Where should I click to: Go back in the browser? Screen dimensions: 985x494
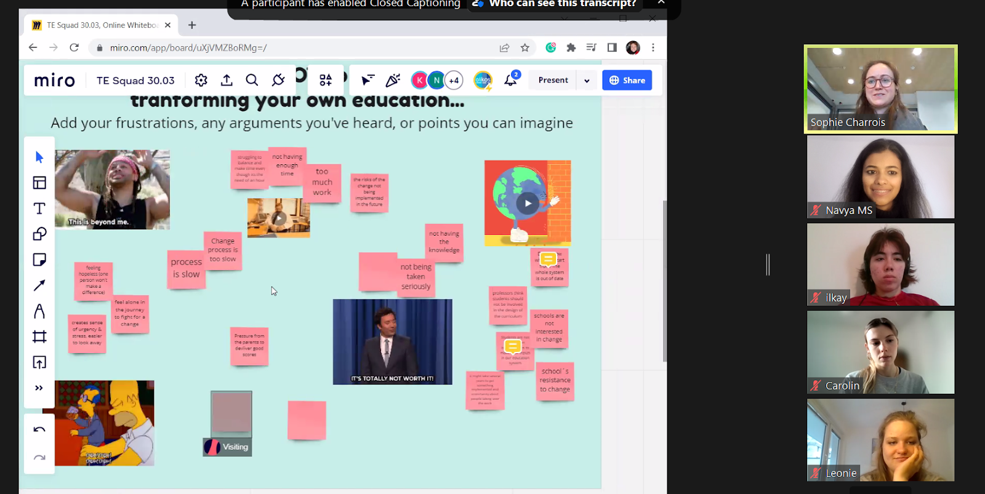[33, 47]
